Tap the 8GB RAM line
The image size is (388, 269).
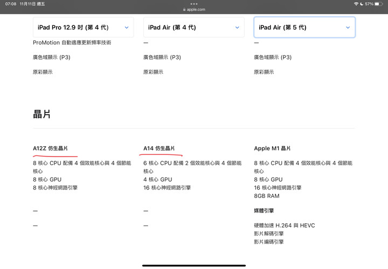[x=267, y=196]
